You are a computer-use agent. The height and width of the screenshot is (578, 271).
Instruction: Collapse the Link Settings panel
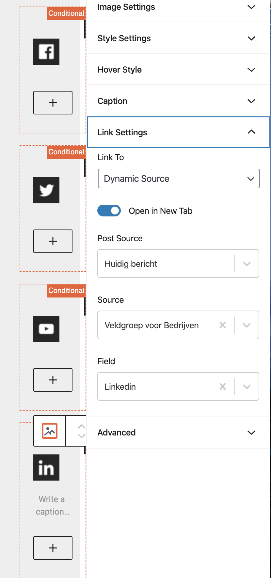pos(178,132)
